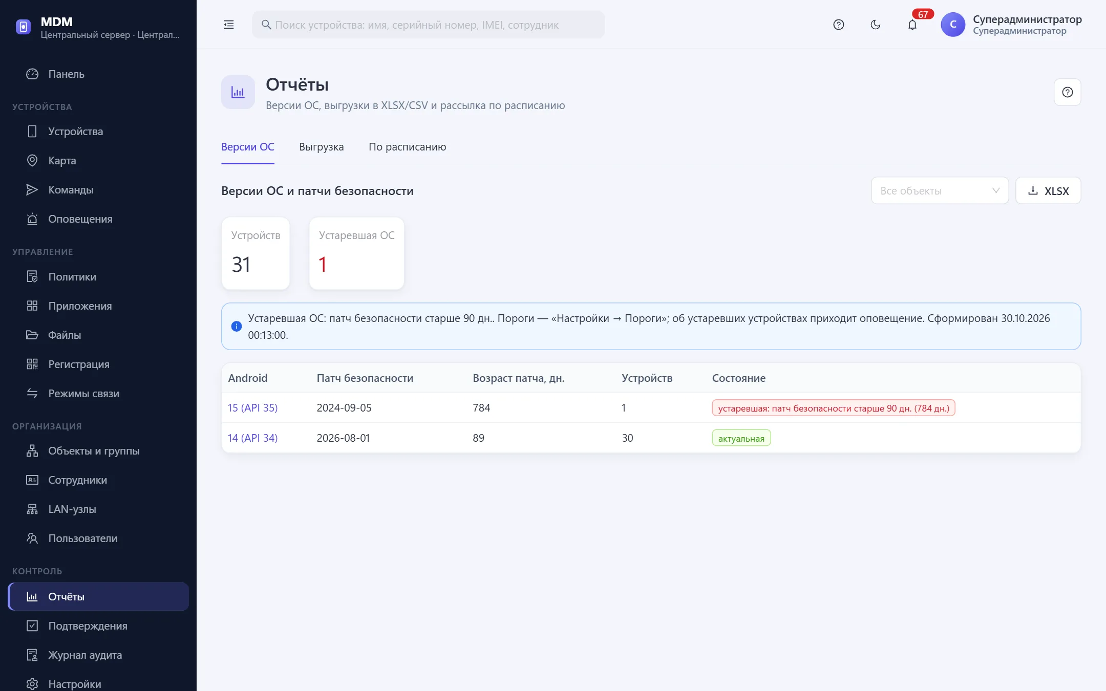Open Оповещения page
Viewport: 1106px width, 691px height.
pos(98,219)
